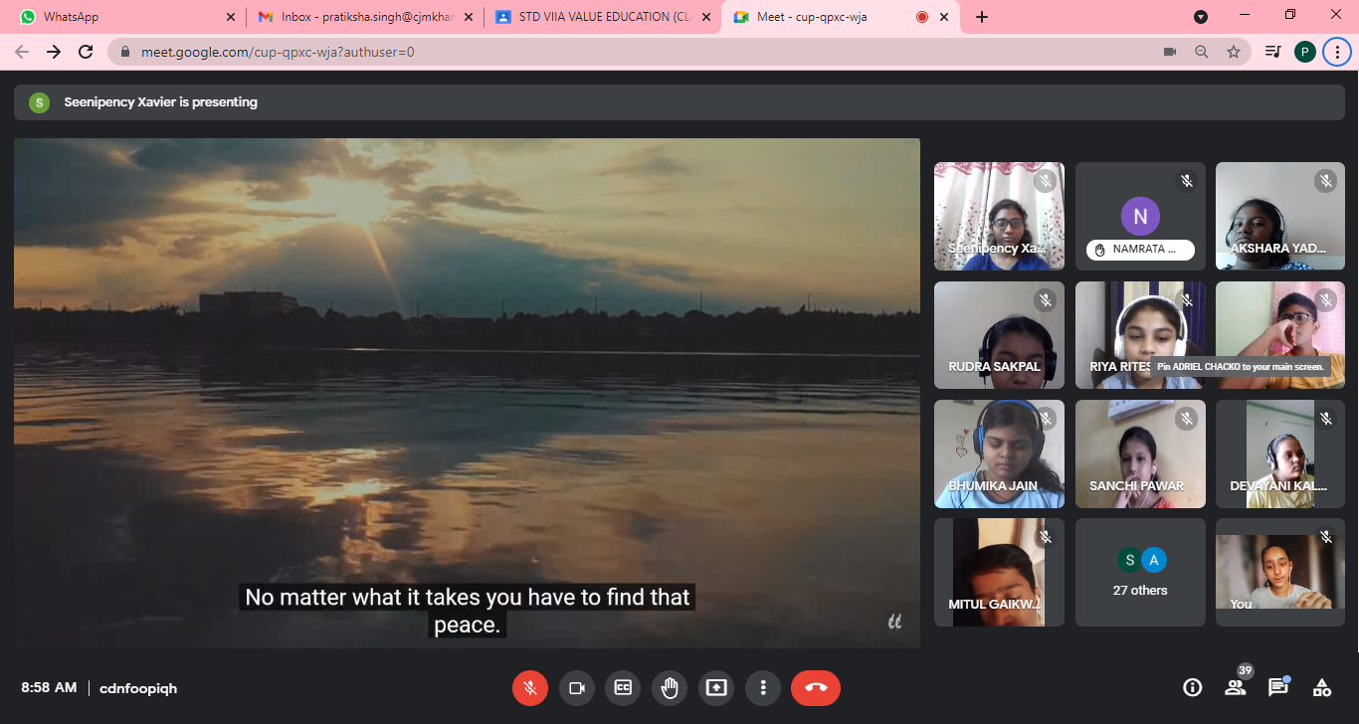Open more options three-dot menu in Meet
This screenshot has width=1359, height=724.
763,687
